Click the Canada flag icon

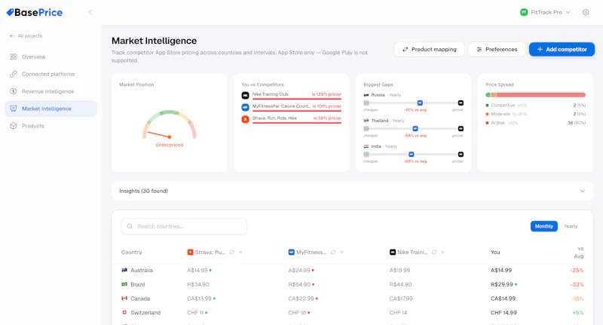click(x=124, y=299)
